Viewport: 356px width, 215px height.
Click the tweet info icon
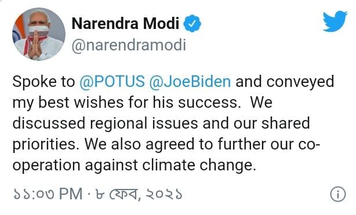(x=338, y=194)
